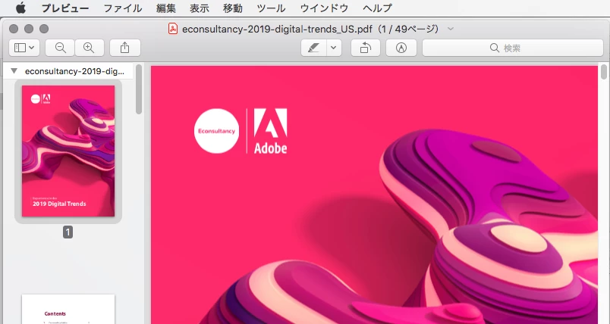Click the main document vertical scrollbar
Screen dimensions: 610x324
pyautogui.click(x=604, y=72)
